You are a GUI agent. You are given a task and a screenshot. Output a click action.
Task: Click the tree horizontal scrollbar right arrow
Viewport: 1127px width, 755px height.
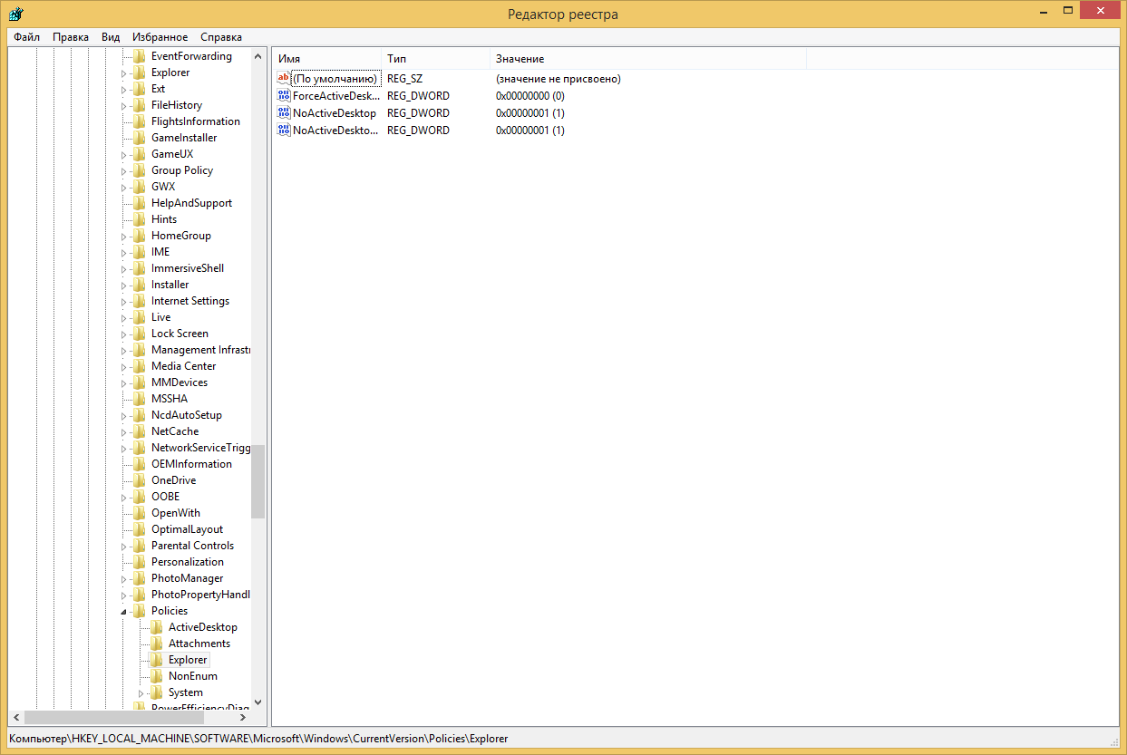tap(242, 717)
